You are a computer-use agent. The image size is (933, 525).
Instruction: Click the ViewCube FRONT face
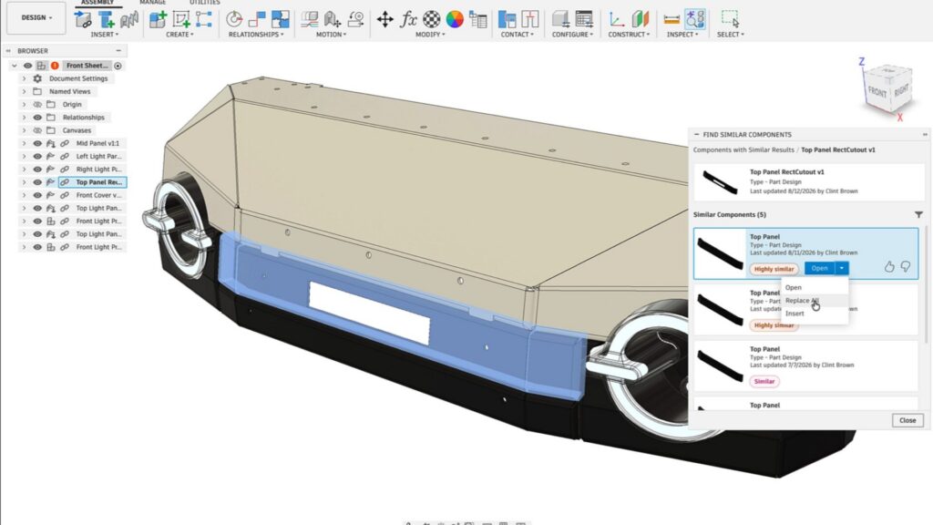(x=877, y=92)
